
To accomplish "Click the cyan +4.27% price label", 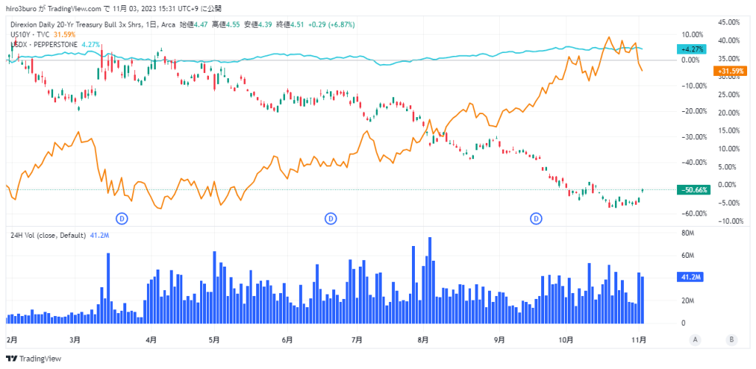I will tap(691, 49).
